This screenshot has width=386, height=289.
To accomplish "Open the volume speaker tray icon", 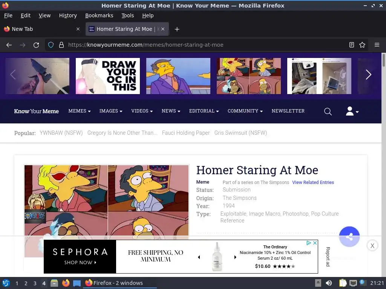I will click(329, 283).
